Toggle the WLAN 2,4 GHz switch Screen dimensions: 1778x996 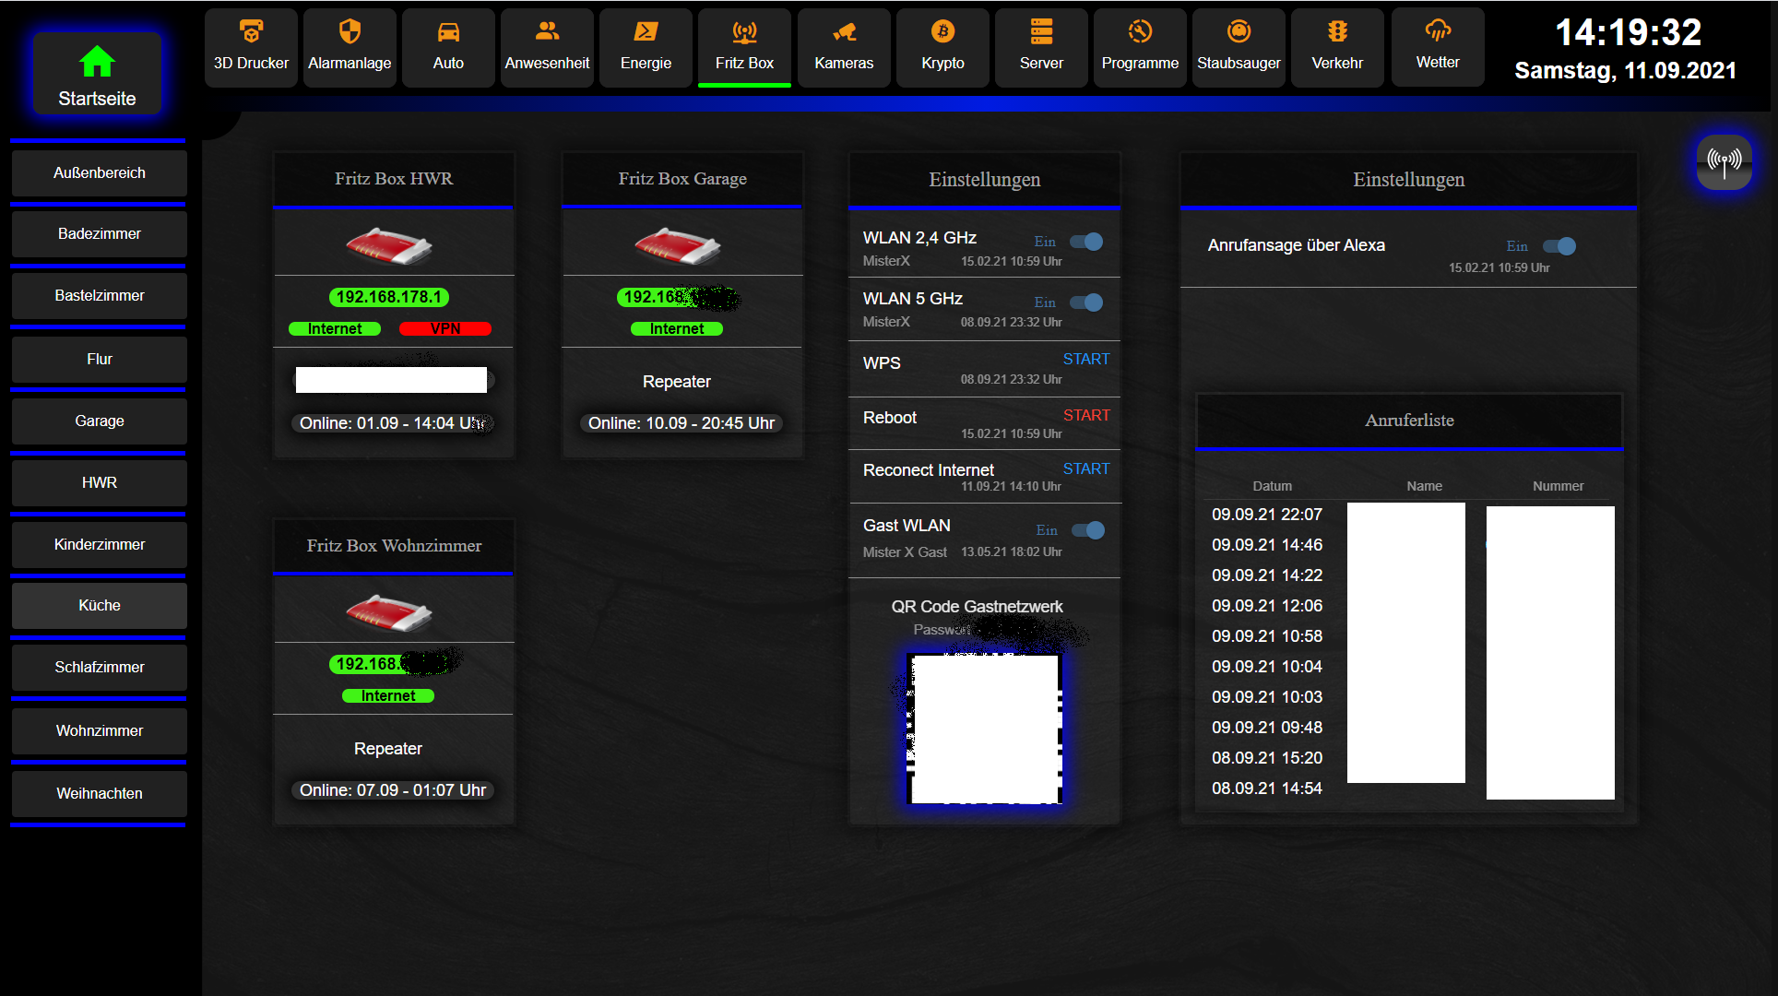1086,242
